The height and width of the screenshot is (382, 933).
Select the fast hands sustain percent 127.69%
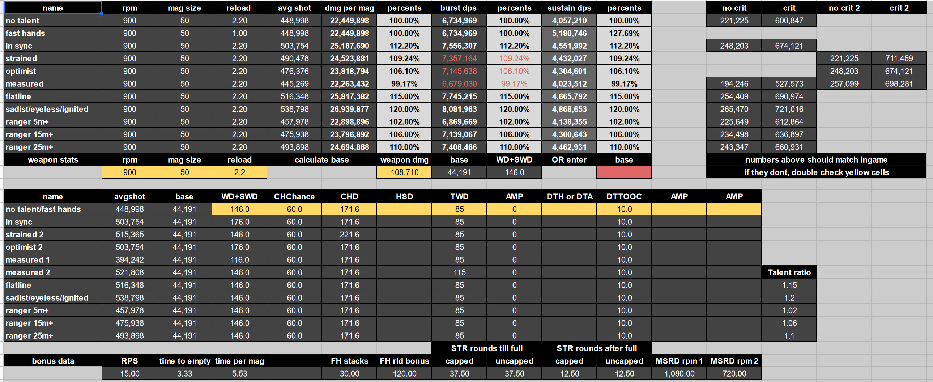624,33
